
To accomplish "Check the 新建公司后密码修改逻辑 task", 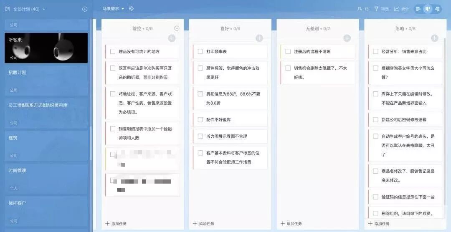I will click(376, 119).
